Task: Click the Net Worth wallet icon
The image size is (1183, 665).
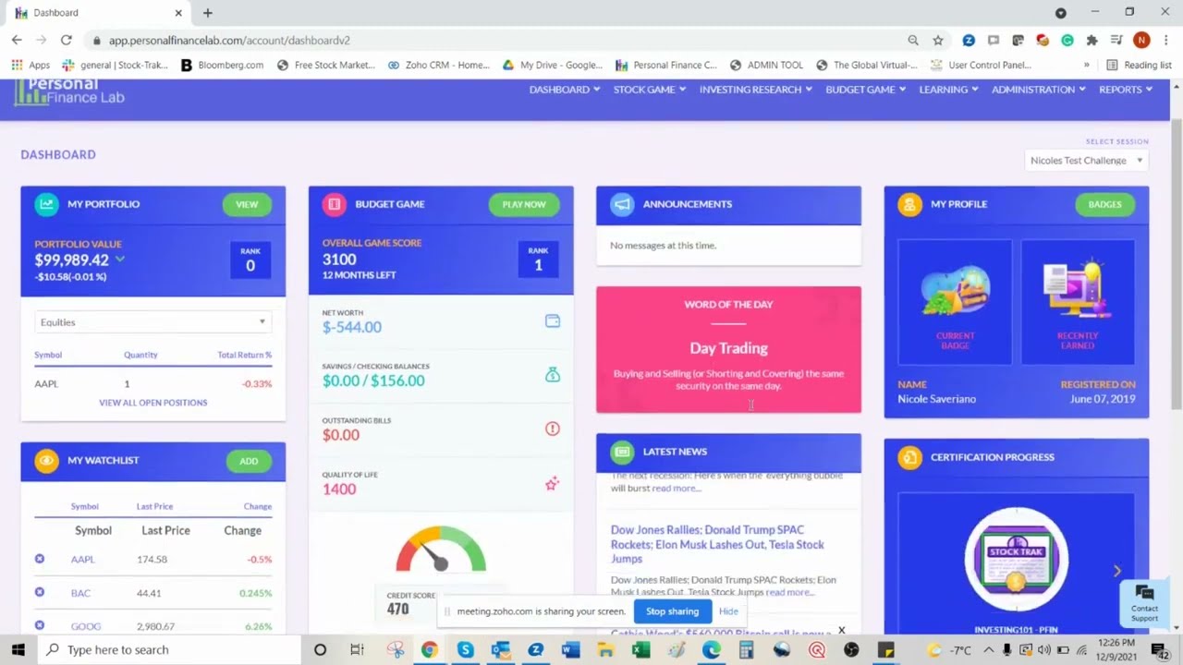Action: tap(552, 321)
